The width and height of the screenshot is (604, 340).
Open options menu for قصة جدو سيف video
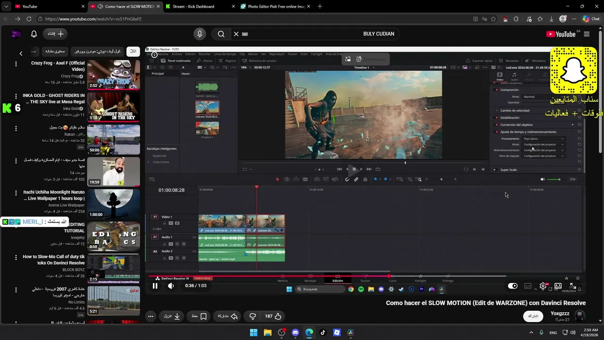(x=16, y=161)
